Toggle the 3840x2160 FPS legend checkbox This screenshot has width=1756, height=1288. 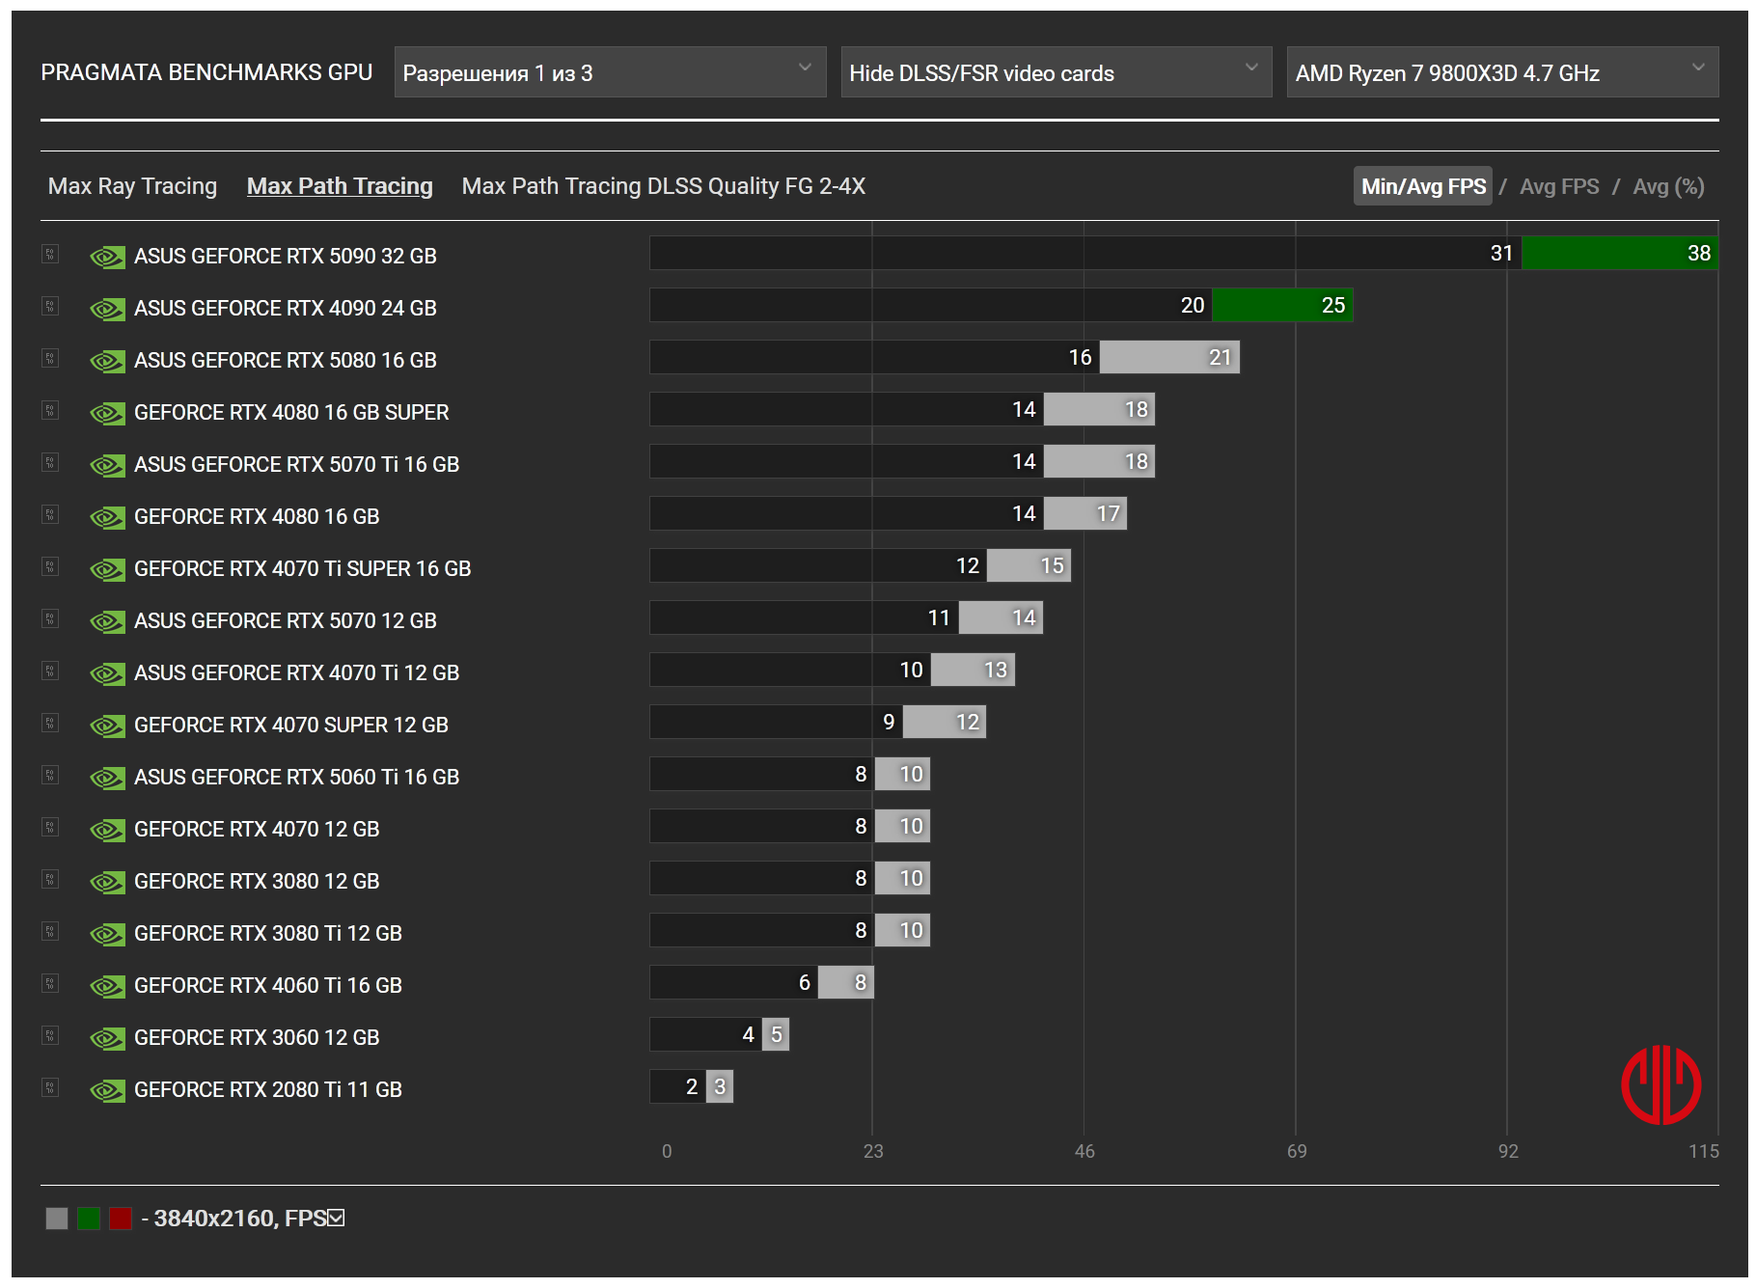tap(336, 1219)
